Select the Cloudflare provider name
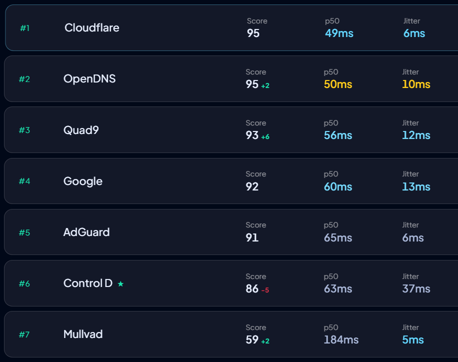Image resolution: width=458 pixels, height=362 pixels. point(92,27)
